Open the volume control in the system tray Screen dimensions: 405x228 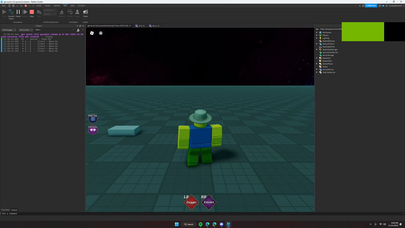[x=385, y=224]
